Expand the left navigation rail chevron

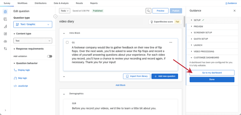click(x=5, y=110)
